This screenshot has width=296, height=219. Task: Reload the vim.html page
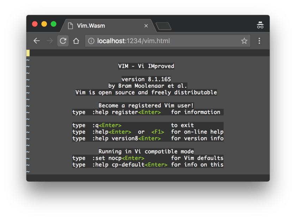click(x=63, y=41)
